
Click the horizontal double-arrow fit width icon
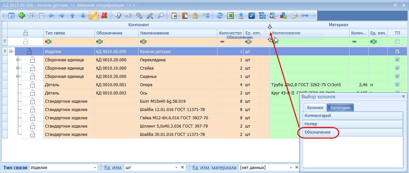pos(305,15)
